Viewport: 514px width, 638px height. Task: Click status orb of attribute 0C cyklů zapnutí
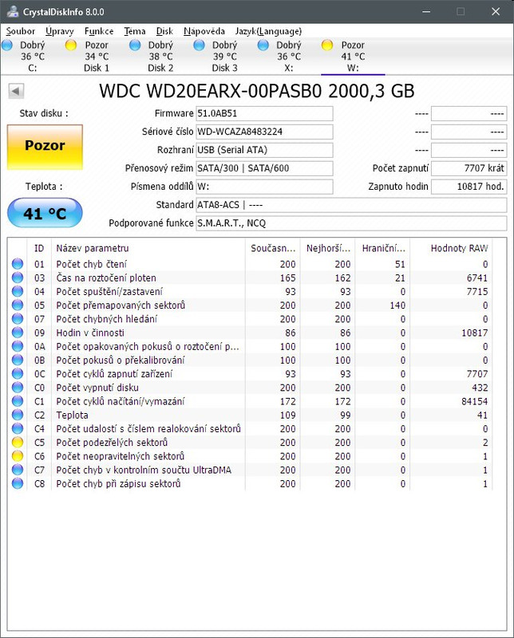[18, 373]
